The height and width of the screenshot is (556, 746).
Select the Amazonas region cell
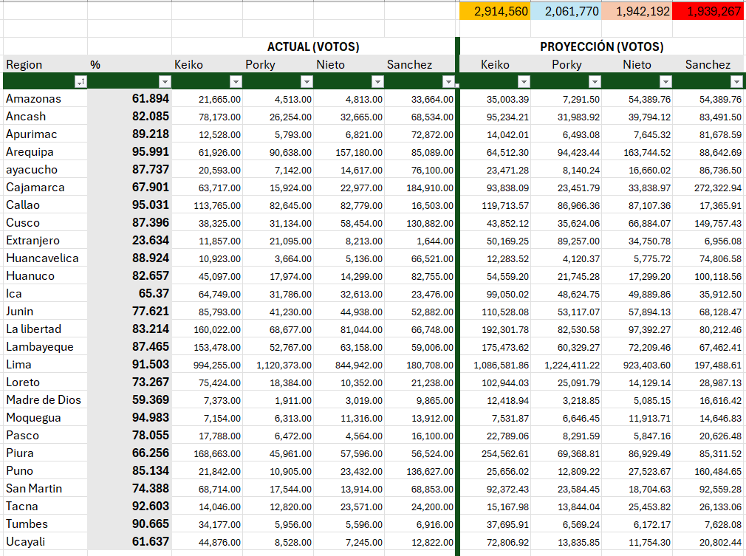45,98
